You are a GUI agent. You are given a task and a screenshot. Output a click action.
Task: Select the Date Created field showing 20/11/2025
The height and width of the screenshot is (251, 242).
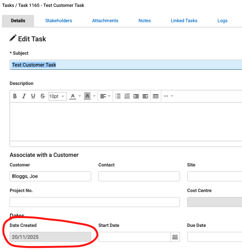point(50,237)
